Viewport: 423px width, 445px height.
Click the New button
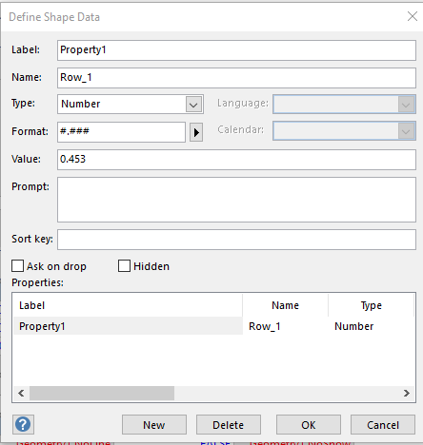pos(154,425)
